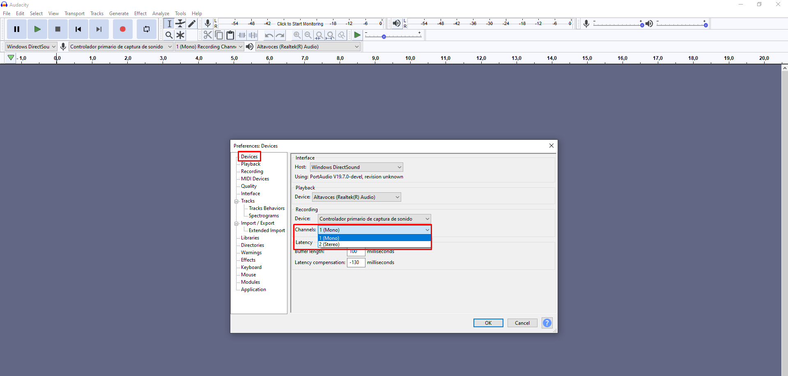Screen dimensions: 788x376
Task: Open the Host dropdown in Preferences
Action: [356, 167]
